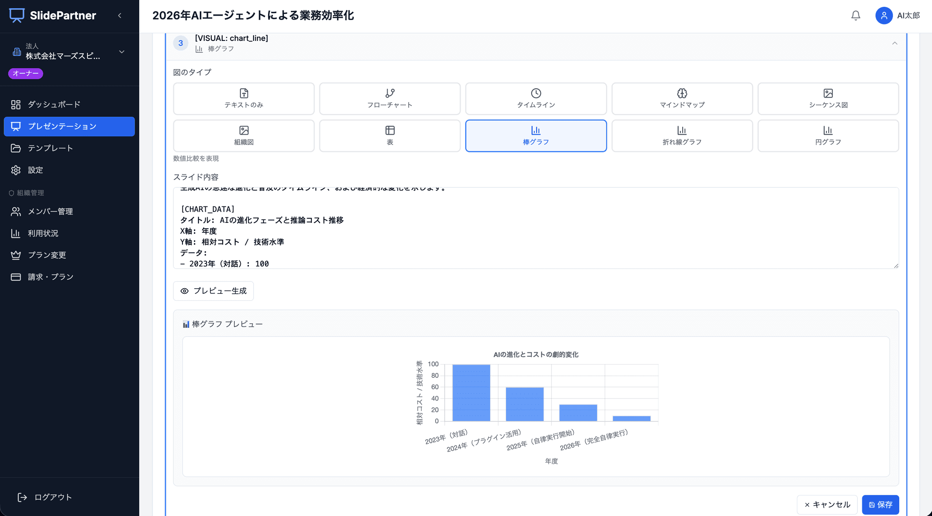Viewport: 932px width, 516px height.
Task: Open 設定 settings gear in sidebar
Action: [x=16, y=170]
